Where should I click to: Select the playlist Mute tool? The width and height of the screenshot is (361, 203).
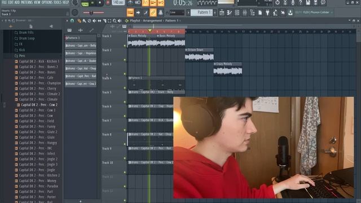(x=94, y=21)
